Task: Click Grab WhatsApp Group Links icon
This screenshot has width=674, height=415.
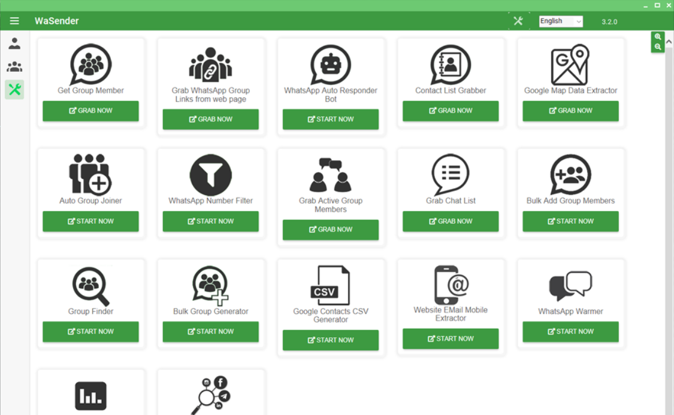Action: [x=210, y=65]
